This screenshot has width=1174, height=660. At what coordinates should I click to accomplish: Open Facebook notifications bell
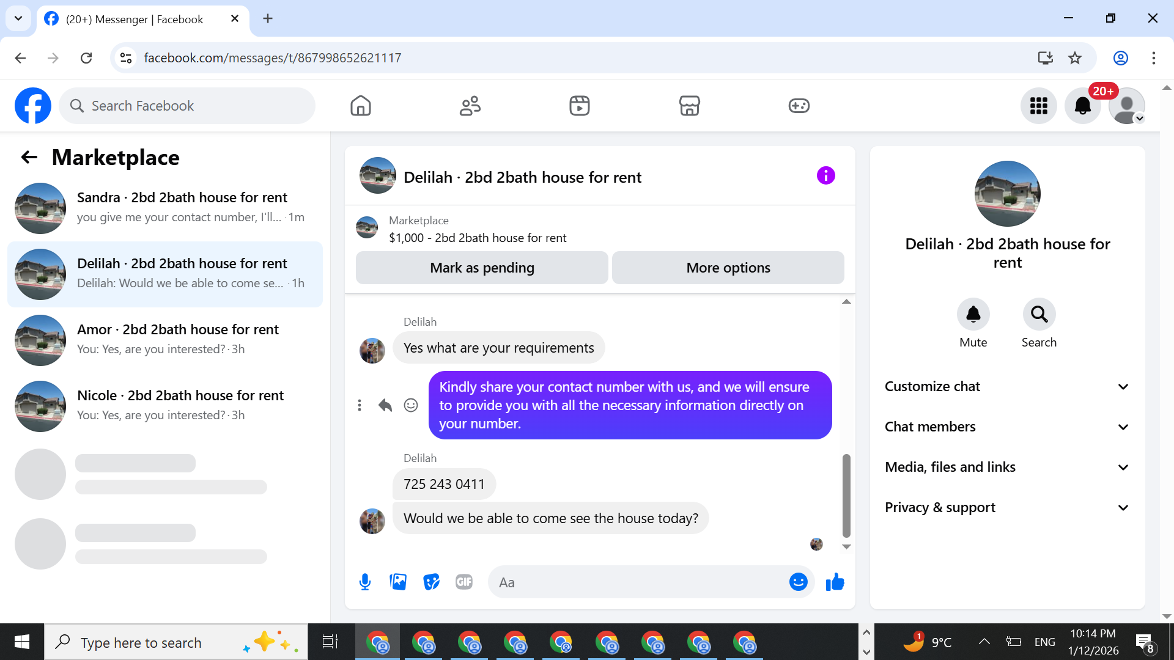(x=1082, y=106)
